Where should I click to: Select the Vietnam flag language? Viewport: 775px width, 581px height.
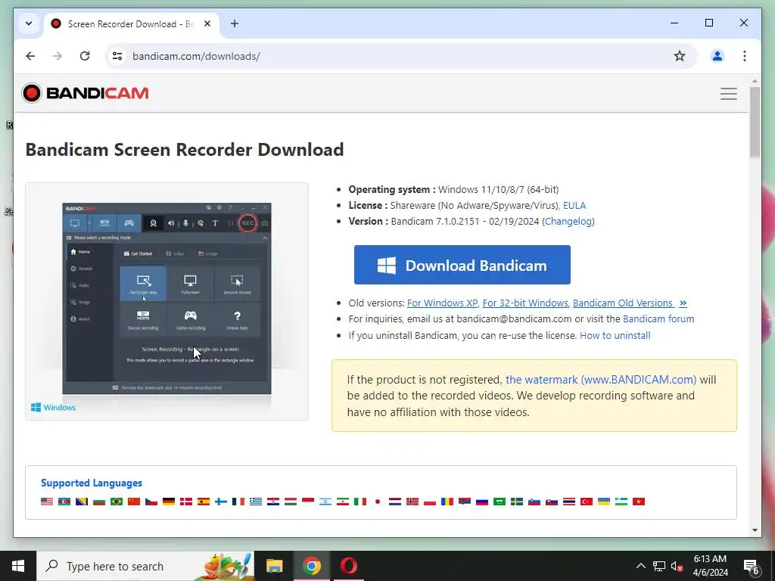639,502
